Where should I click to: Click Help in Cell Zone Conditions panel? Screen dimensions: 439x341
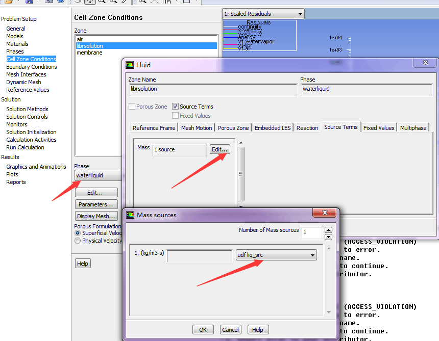[83, 264]
